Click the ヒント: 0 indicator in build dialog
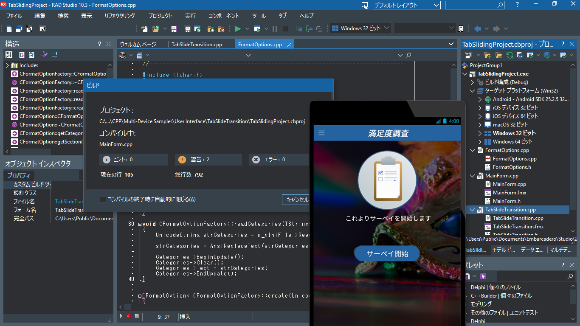 point(134,160)
